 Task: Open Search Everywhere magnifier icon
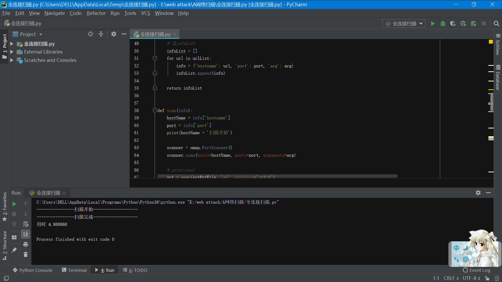click(x=496, y=23)
